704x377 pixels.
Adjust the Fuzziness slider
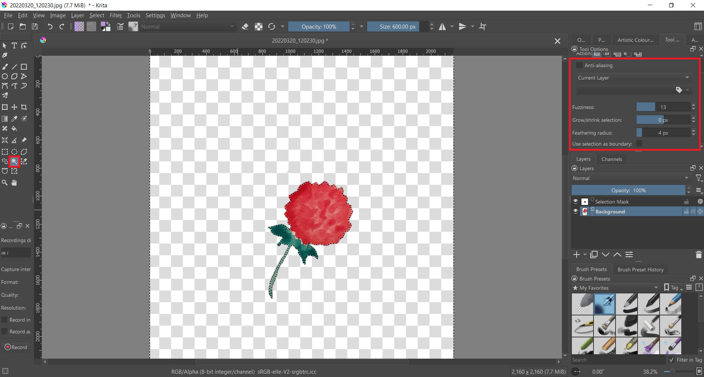click(663, 107)
